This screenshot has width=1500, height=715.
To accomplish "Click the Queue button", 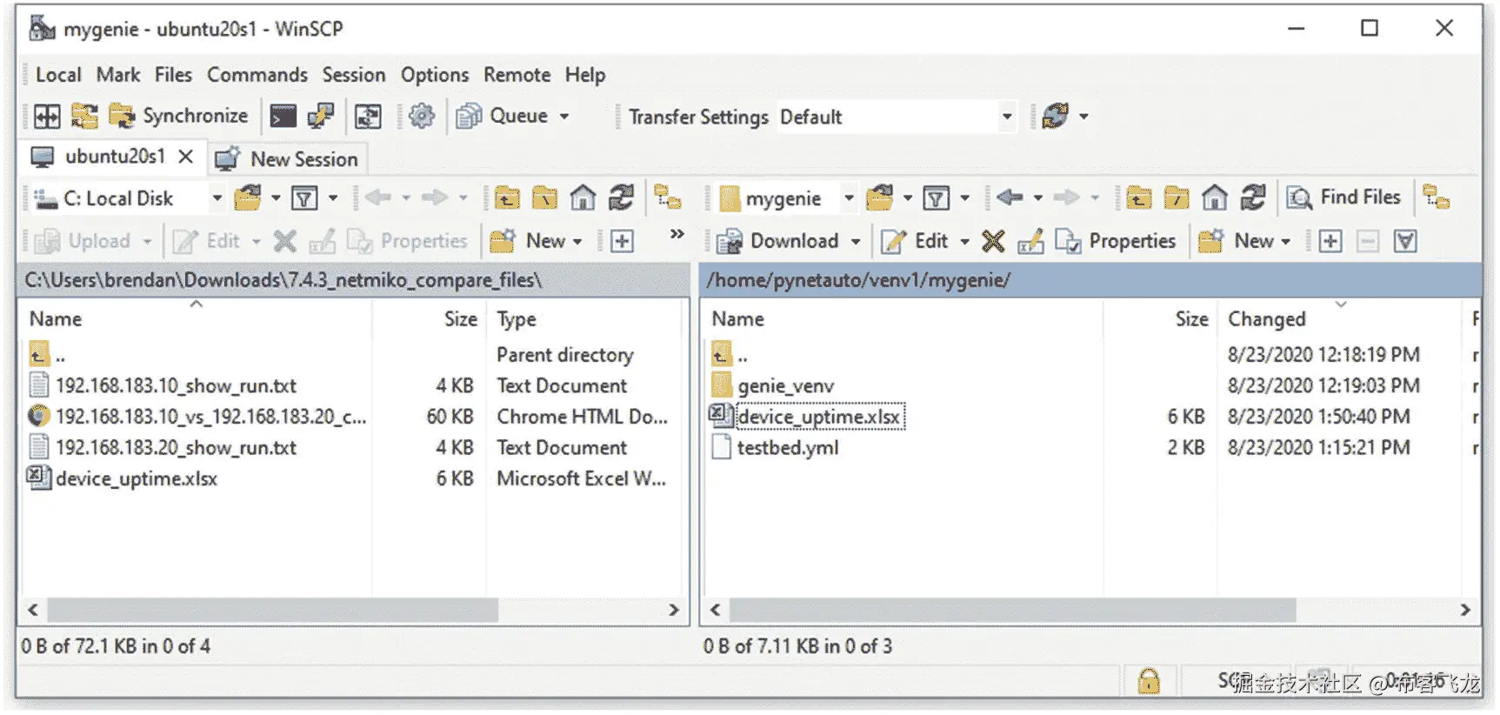I will pyautogui.click(x=503, y=116).
